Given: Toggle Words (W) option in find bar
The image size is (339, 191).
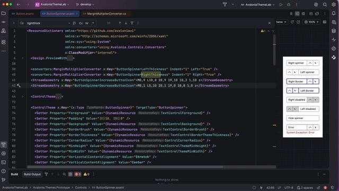Looking at the screenshot, I should [87, 23].
